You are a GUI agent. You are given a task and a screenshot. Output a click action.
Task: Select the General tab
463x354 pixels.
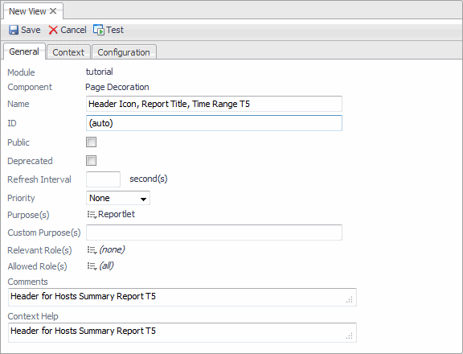pyautogui.click(x=24, y=51)
